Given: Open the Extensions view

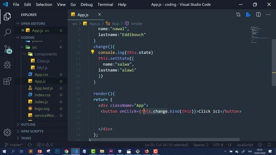Looking at the screenshot, I should (x=7, y=81).
